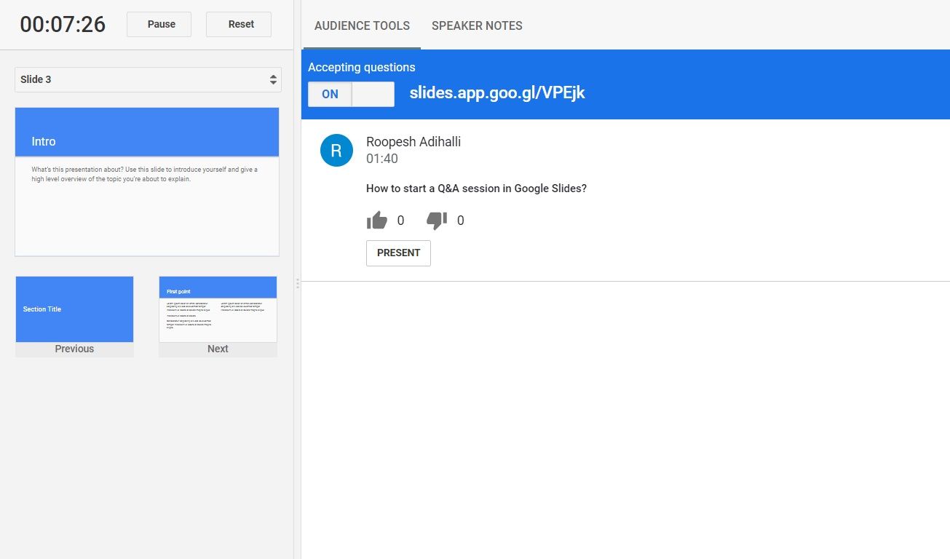The height and width of the screenshot is (559, 950).
Task: Present the audience question on screen
Action: point(398,253)
